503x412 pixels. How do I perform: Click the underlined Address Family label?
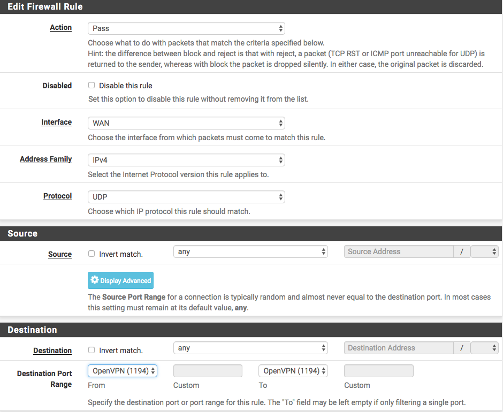pyautogui.click(x=45, y=159)
